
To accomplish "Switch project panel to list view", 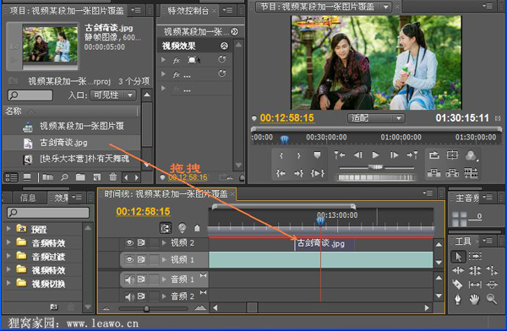I will coord(11,177).
